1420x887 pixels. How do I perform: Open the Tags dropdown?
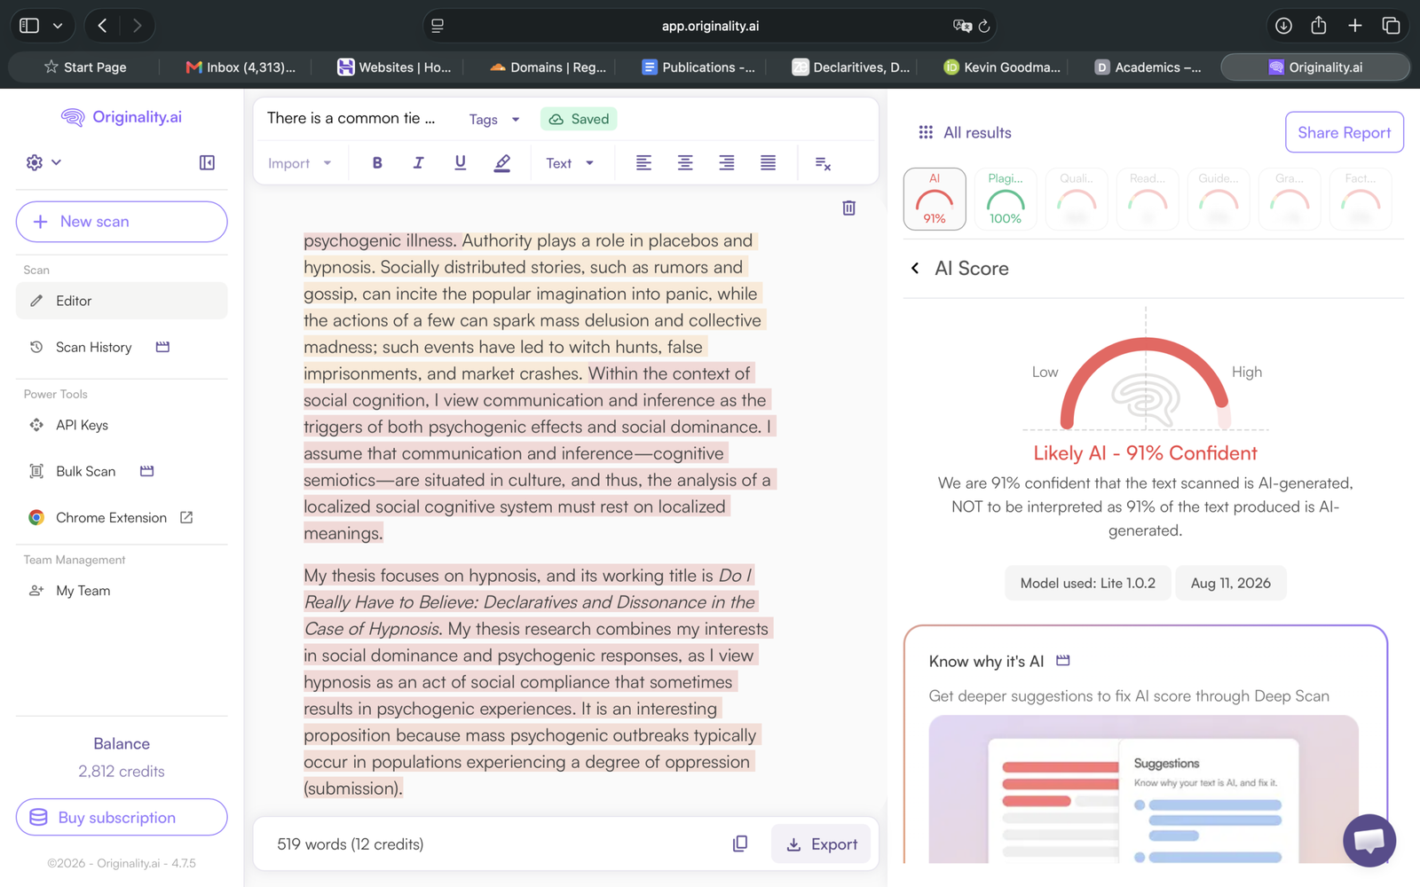tap(494, 119)
